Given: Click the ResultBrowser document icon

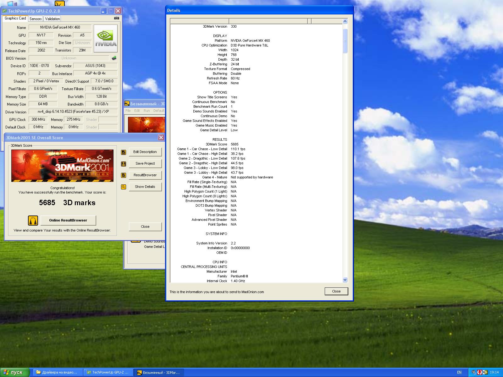Looking at the screenshot, I should pyautogui.click(x=124, y=175).
